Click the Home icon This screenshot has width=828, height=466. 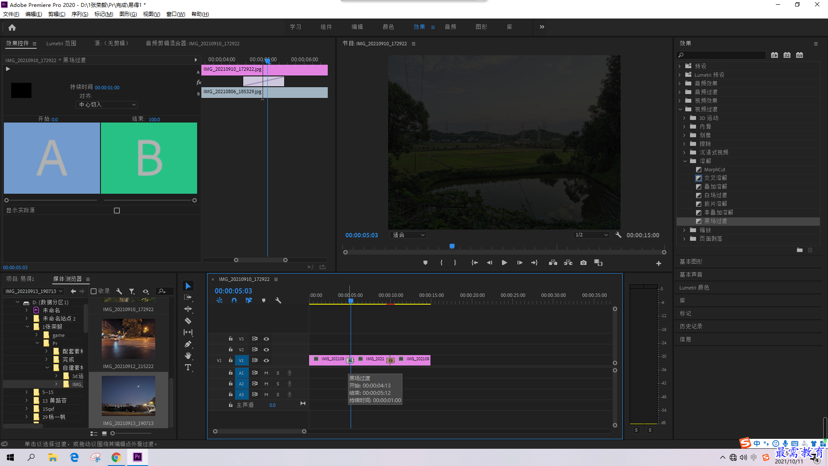pos(12,27)
